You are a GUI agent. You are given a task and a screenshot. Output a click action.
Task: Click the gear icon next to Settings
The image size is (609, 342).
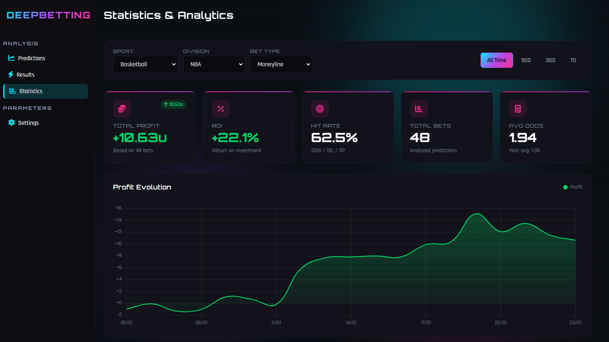(x=11, y=122)
